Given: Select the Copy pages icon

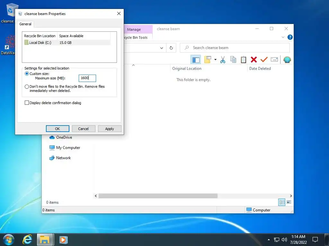Looking at the screenshot, I should [233, 60].
